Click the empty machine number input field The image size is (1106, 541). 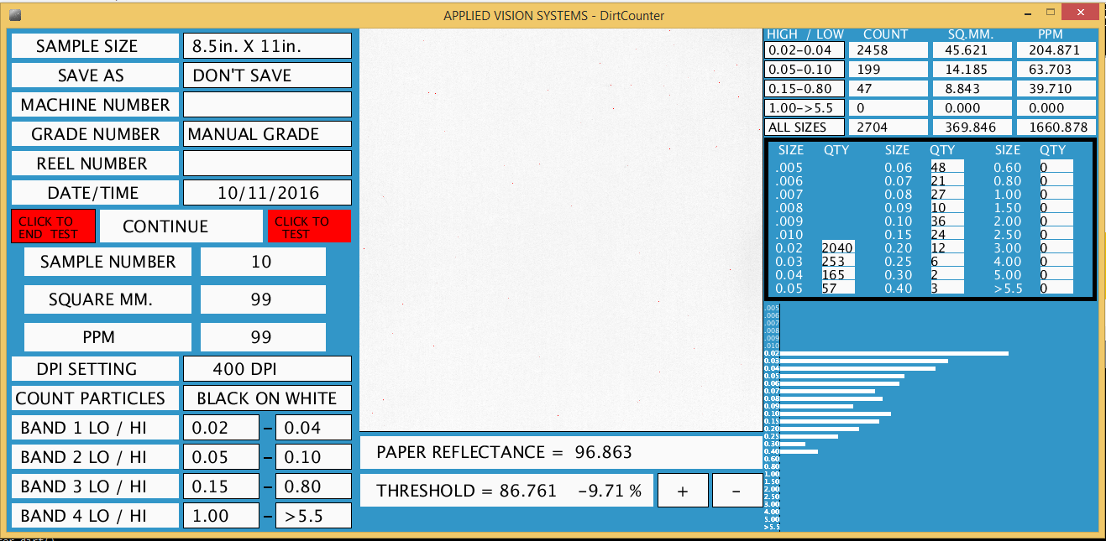click(267, 105)
